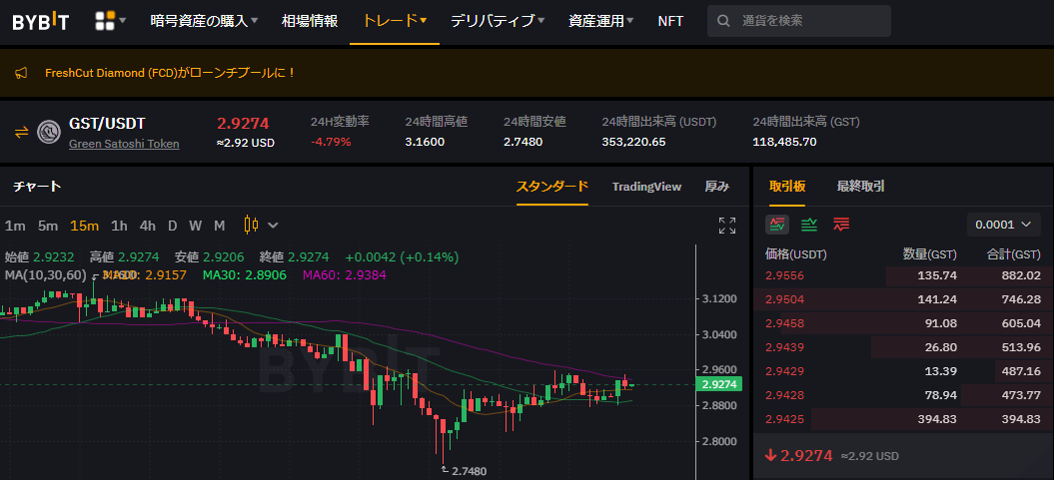Click the 353,220.65 USDT volume value

(x=633, y=142)
